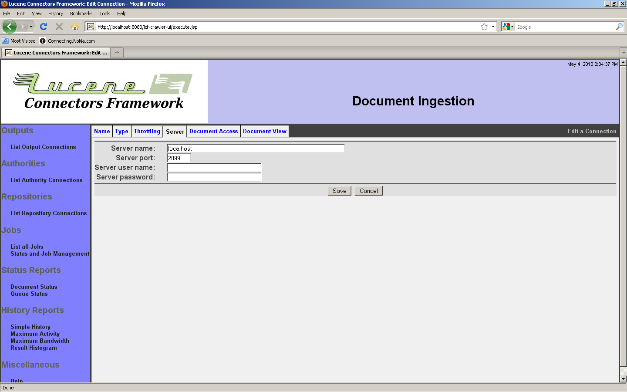Click the Server name input field
Screen dimensions: 627x392
(256, 149)
